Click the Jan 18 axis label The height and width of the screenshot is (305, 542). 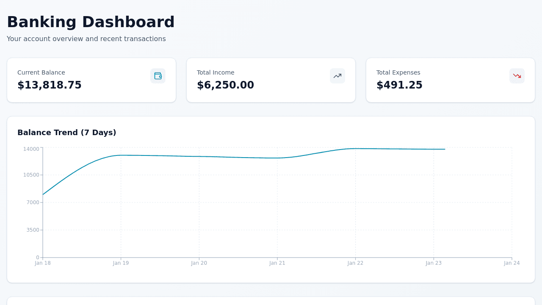43,263
